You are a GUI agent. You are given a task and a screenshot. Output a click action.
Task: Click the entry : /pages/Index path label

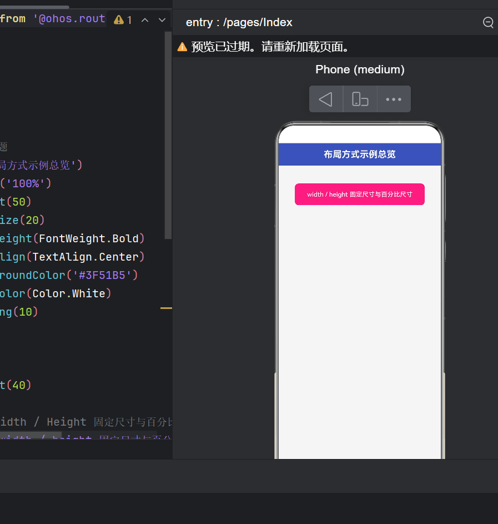point(239,22)
